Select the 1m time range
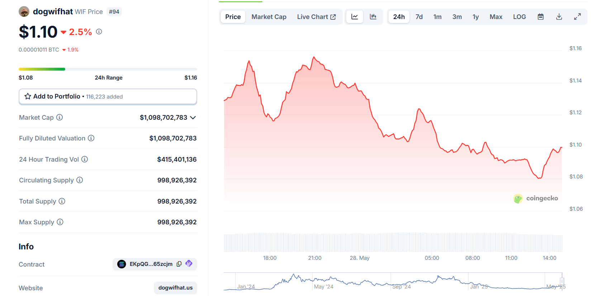 [x=437, y=17]
